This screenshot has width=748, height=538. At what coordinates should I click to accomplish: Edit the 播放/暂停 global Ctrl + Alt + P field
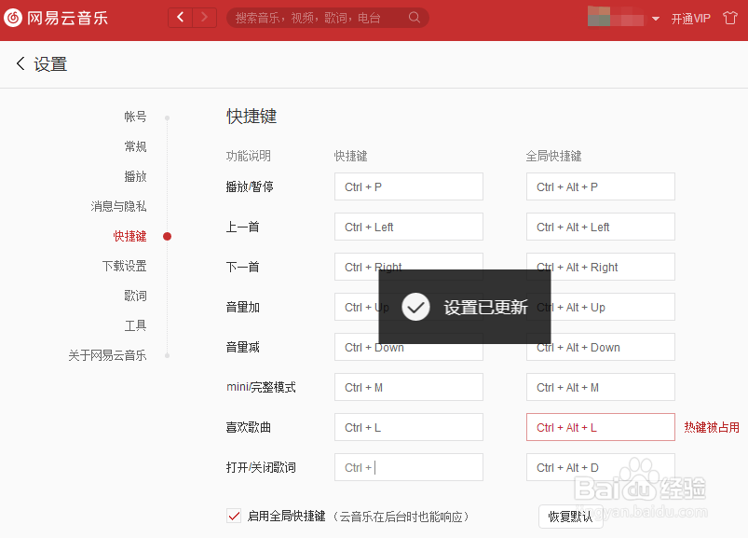pyautogui.click(x=601, y=186)
